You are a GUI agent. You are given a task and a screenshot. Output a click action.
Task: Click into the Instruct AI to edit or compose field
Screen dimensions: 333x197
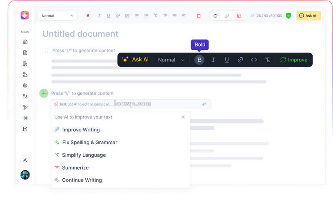[x=130, y=104]
